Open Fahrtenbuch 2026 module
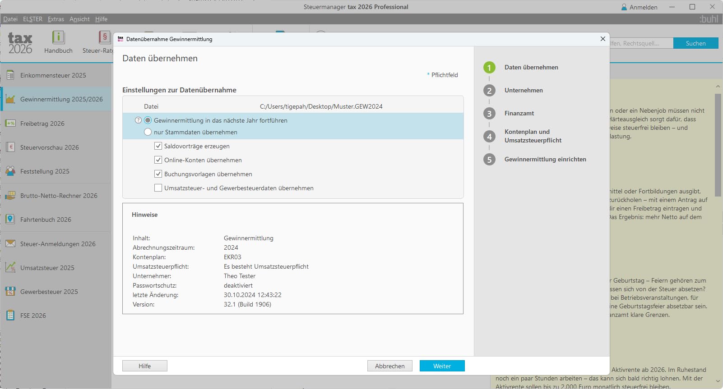723x389 pixels. coord(56,220)
